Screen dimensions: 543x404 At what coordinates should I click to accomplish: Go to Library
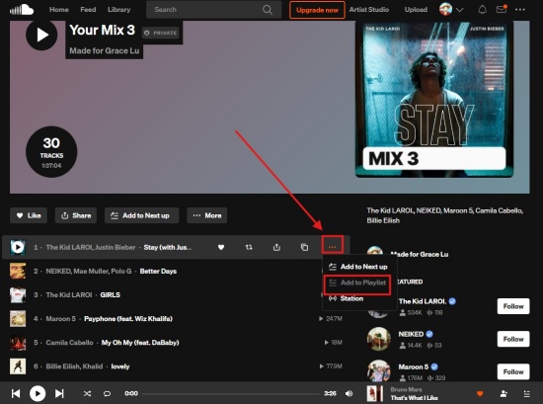(x=118, y=10)
